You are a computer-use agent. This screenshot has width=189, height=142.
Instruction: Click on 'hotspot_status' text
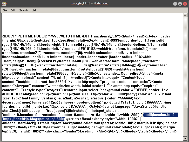click(x=104, y=111)
